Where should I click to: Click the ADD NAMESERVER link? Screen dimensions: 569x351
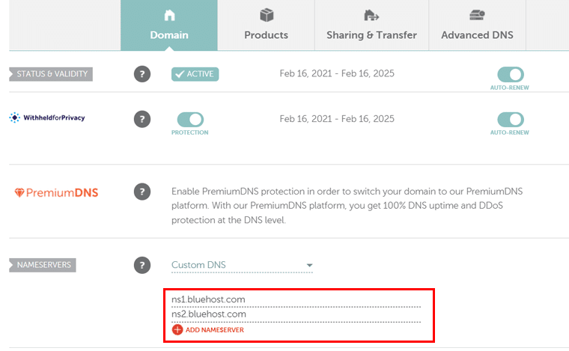[x=215, y=330]
